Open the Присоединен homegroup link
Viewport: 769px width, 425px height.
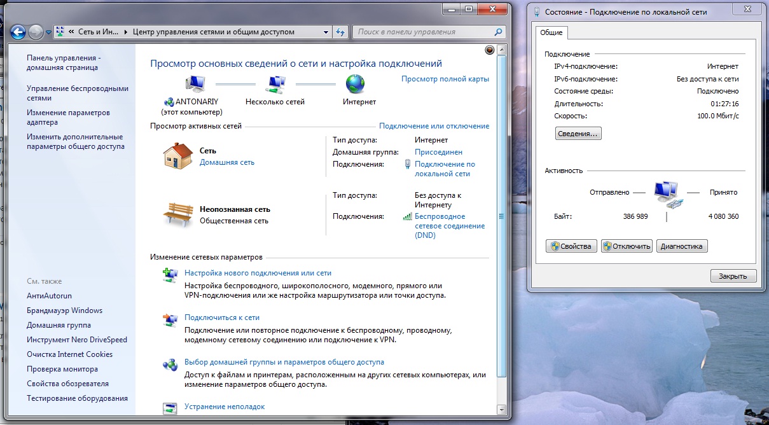click(439, 152)
